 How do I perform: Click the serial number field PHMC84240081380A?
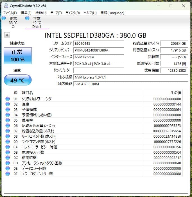99,50
